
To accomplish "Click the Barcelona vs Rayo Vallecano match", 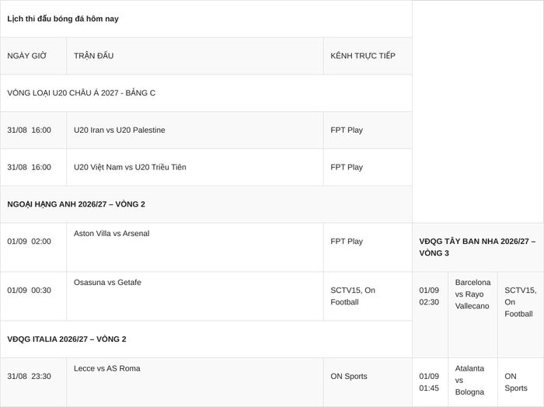I will pyautogui.click(x=473, y=294).
